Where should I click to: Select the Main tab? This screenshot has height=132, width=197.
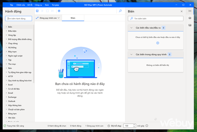point(73,18)
